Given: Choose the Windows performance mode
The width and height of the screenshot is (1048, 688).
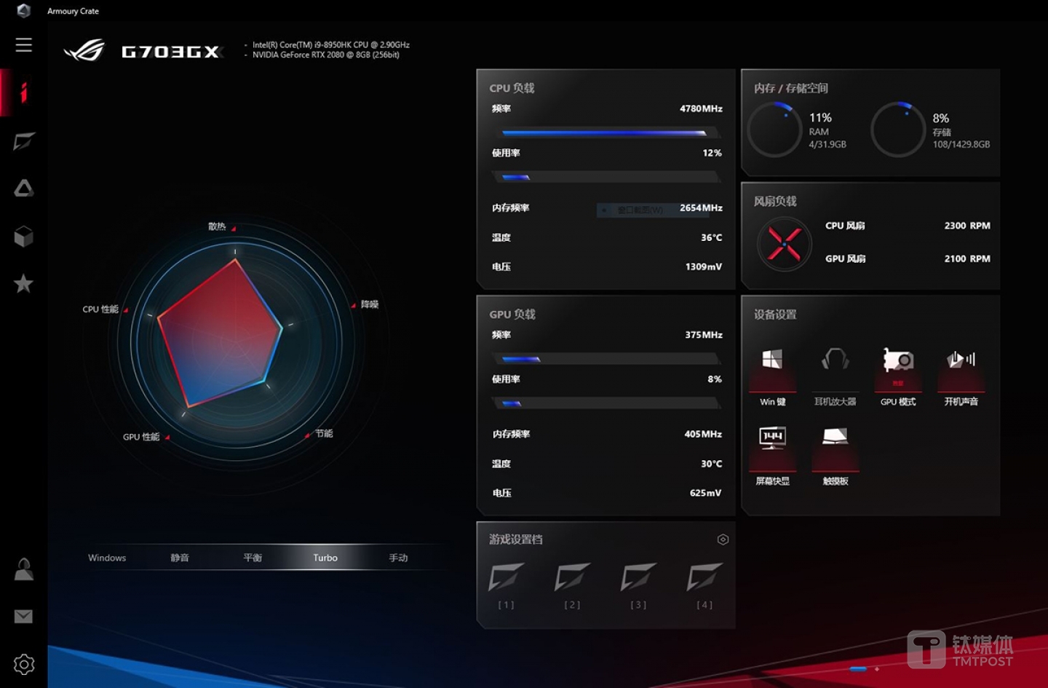Looking at the screenshot, I should [x=107, y=558].
